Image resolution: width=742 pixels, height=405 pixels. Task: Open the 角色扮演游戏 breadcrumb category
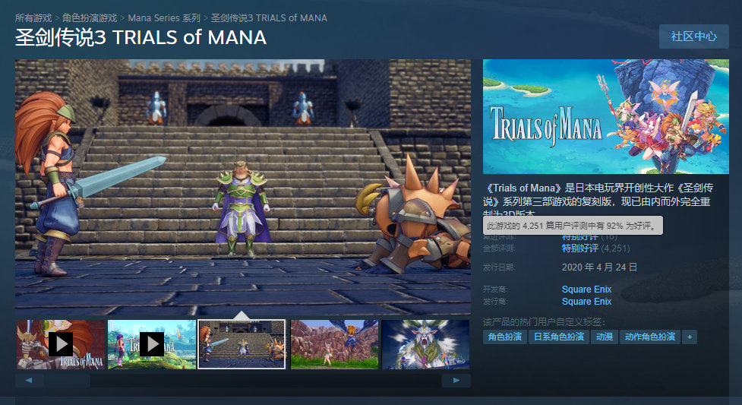coord(90,18)
